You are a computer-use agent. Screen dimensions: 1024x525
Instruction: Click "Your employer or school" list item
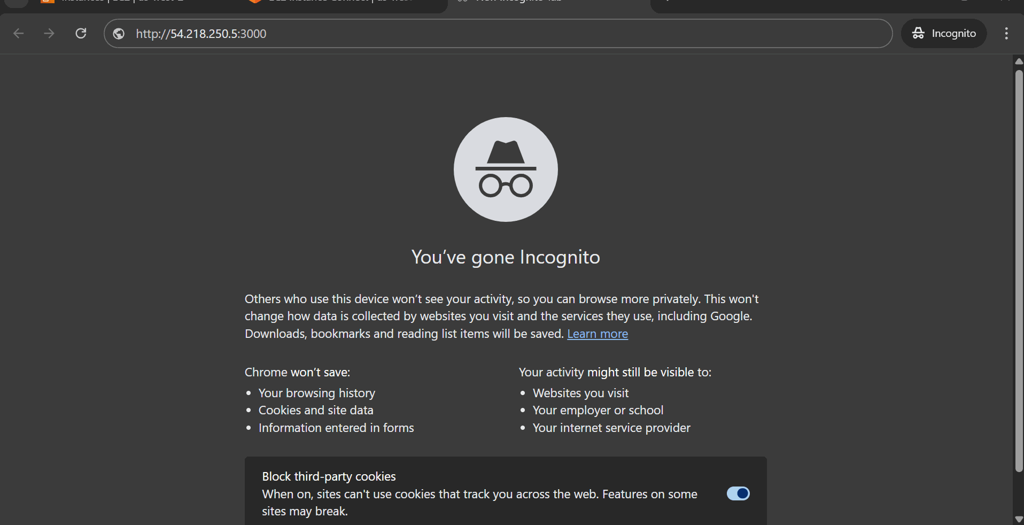[x=598, y=410]
